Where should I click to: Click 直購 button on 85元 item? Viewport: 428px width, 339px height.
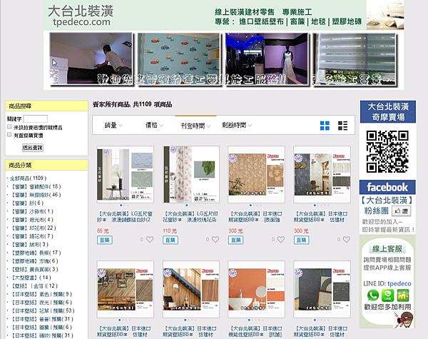pos(105,240)
